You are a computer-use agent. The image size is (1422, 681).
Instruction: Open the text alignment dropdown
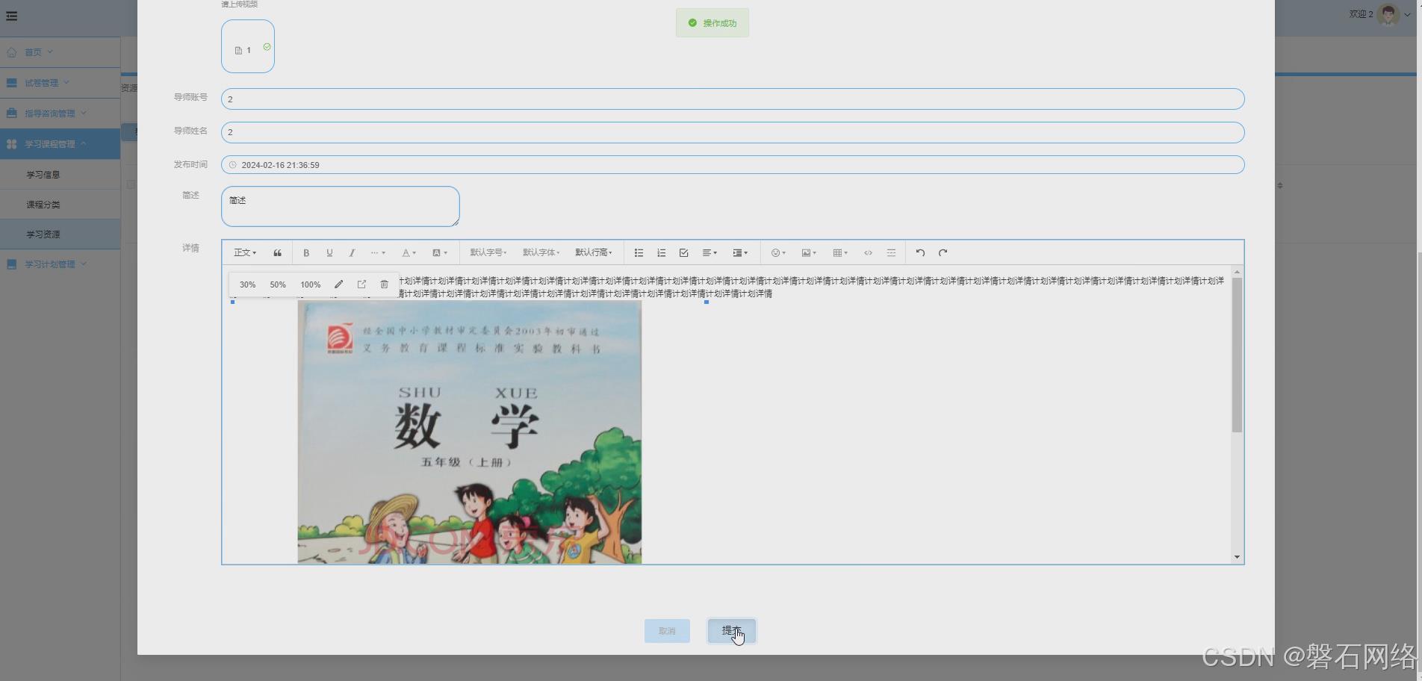[x=710, y=253]
